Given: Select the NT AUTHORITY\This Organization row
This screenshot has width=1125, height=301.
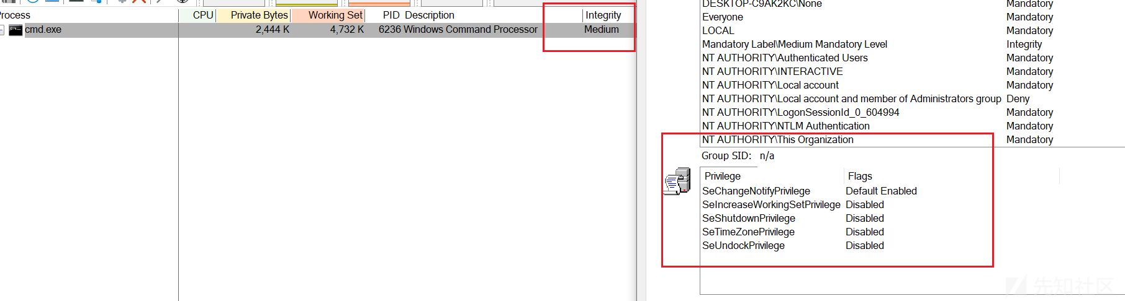Looking at the screenshot, I should (878, 139).
